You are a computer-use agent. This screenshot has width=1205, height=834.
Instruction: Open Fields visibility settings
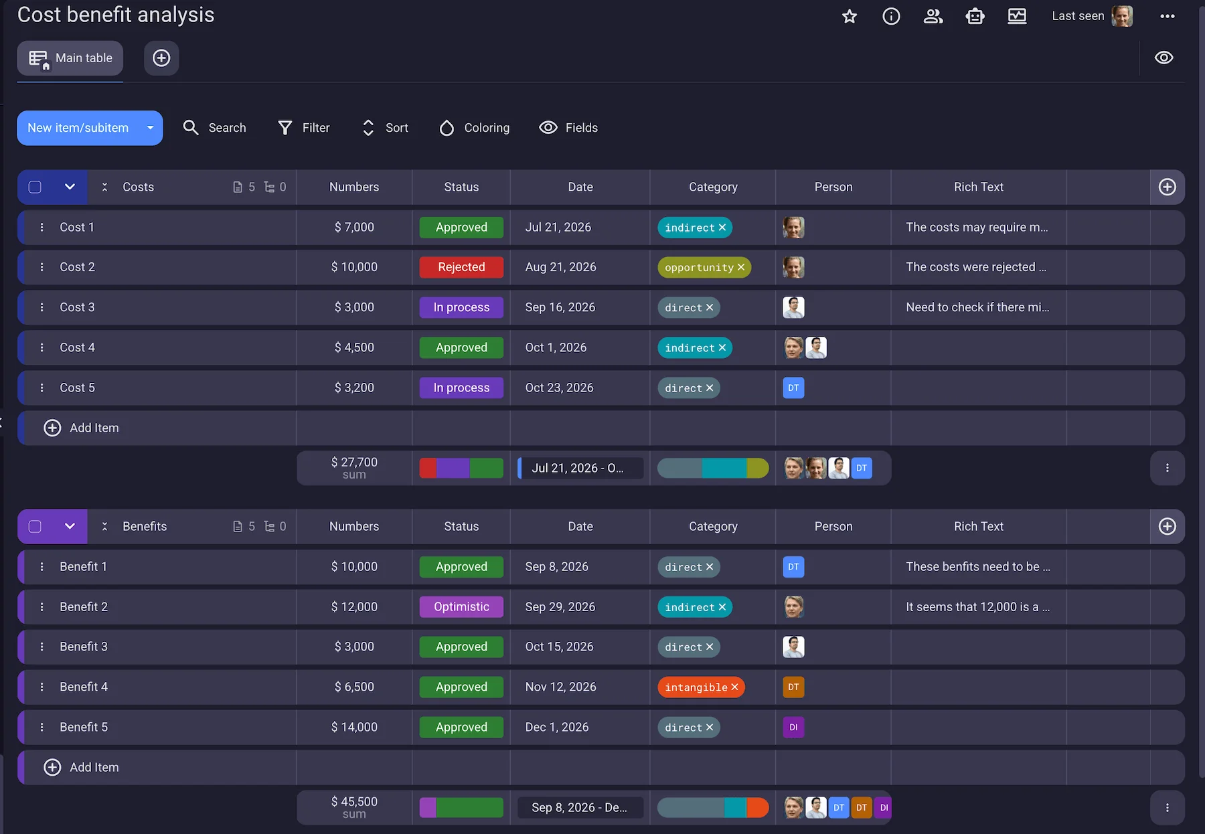[568, 128]
